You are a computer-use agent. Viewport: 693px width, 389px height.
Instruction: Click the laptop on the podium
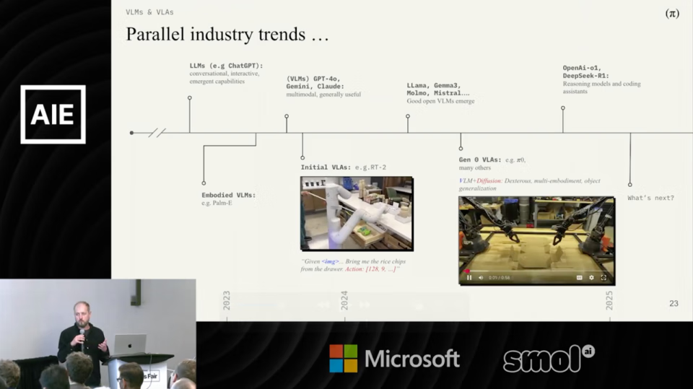130,344
